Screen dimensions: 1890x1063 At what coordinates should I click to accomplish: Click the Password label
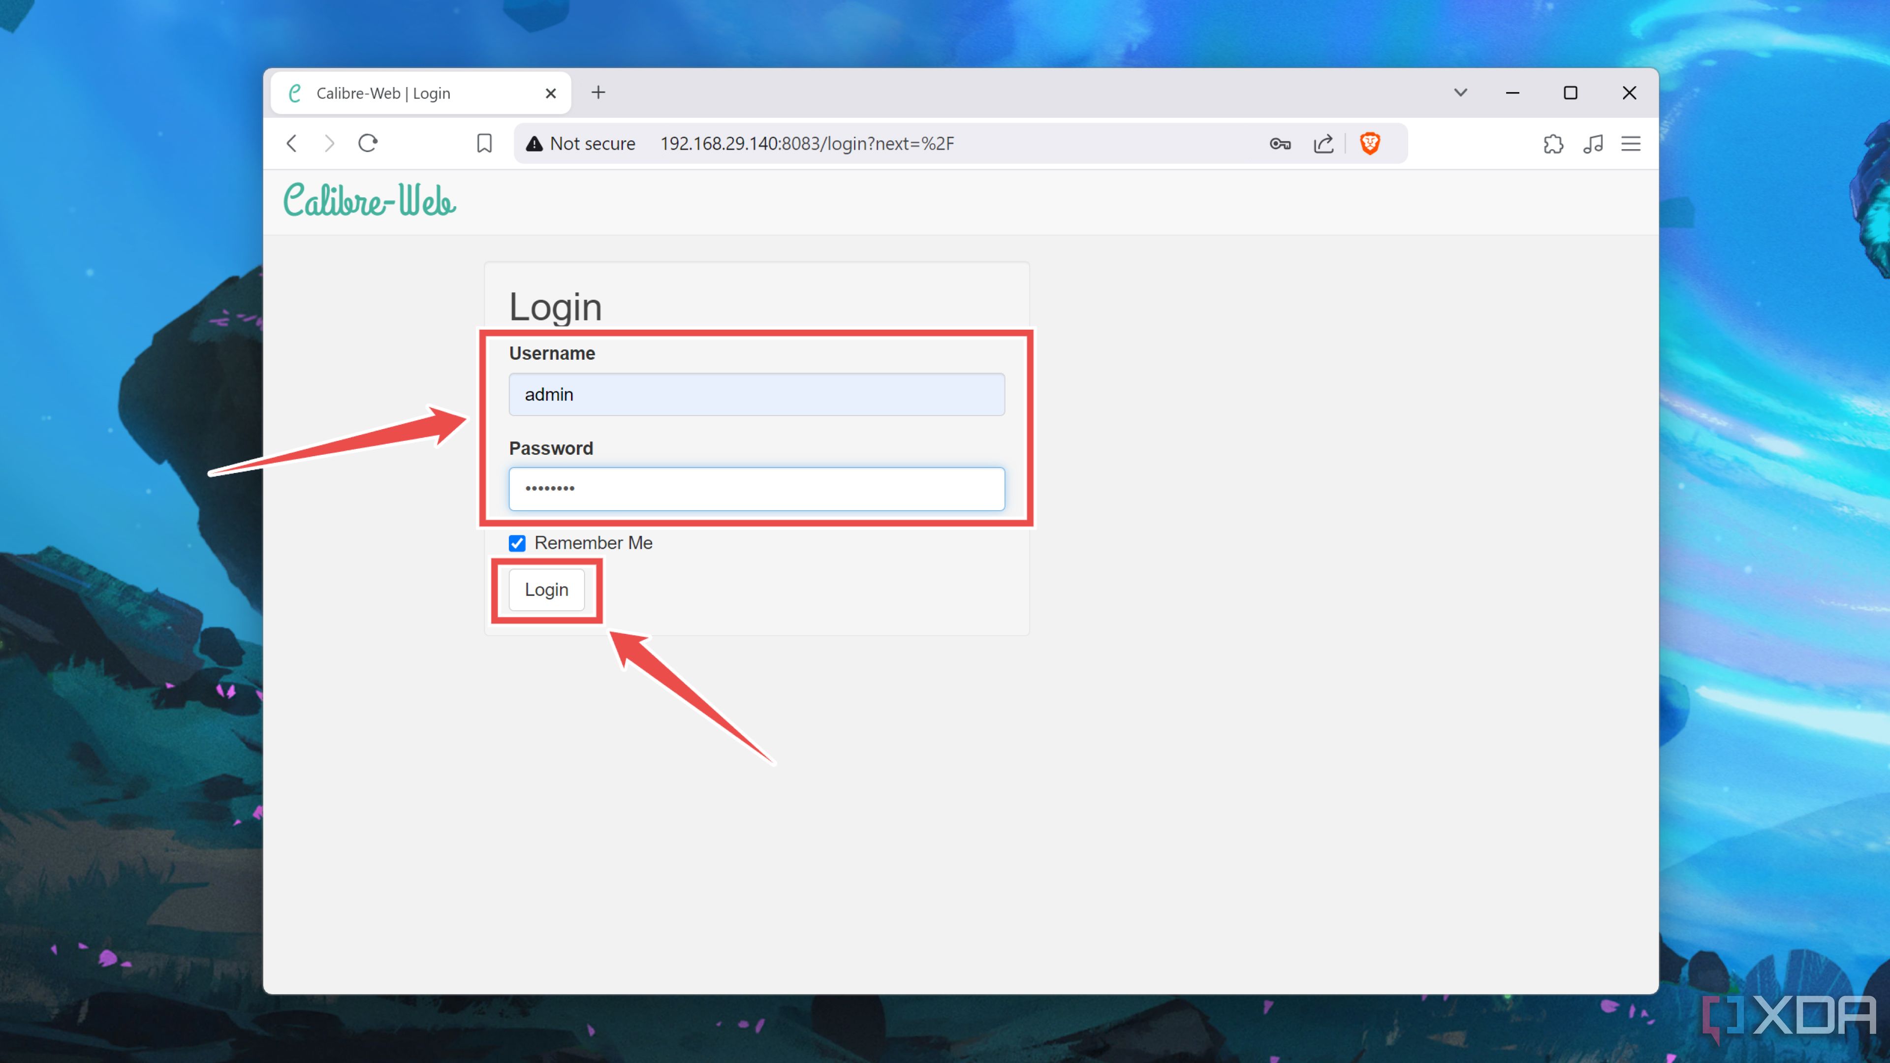click(x=551, y=448)
